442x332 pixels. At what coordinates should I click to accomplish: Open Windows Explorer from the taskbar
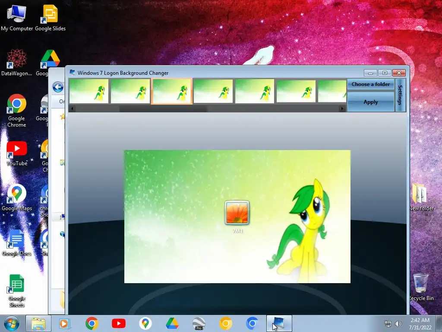tap(38, 323)
